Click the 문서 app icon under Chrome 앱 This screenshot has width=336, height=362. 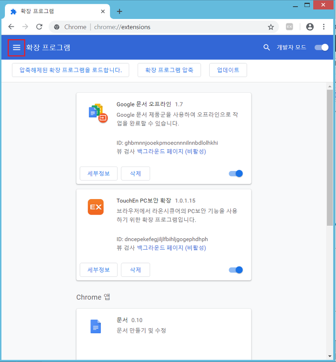pyautogui.click(x=95, y=326)
